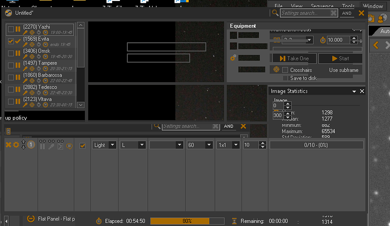The height and width of the screenshot is (226, 390).
Task: Open the Image Statistics panel dropdown arrow
Action: (354, 92)
